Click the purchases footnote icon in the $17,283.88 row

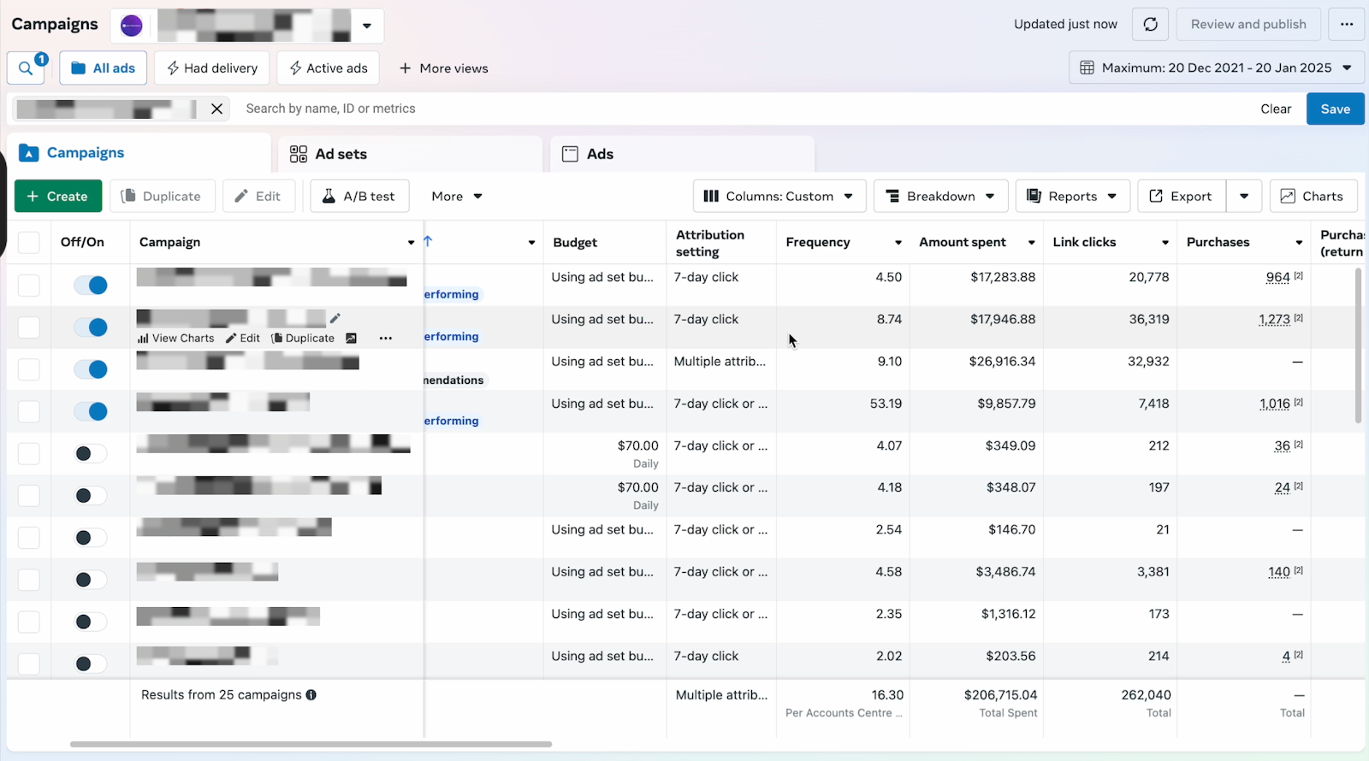[1298, 275]
